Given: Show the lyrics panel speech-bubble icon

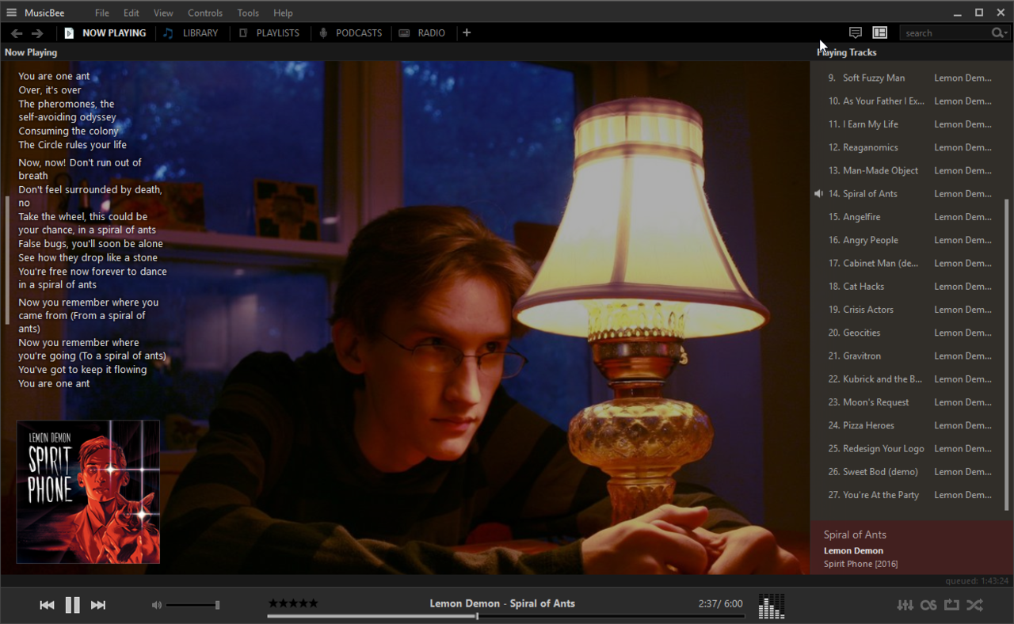Looking at the screenshot, I should (x=856, y=32).
